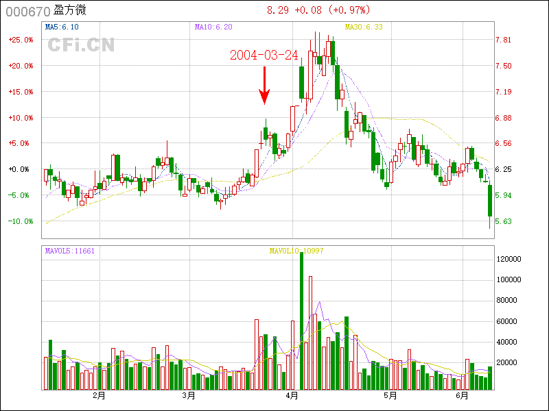Image resolution: width=549 pixels, height=411 pixels.
Task: Click the +25.0% percent axis label
Action: 21,40
